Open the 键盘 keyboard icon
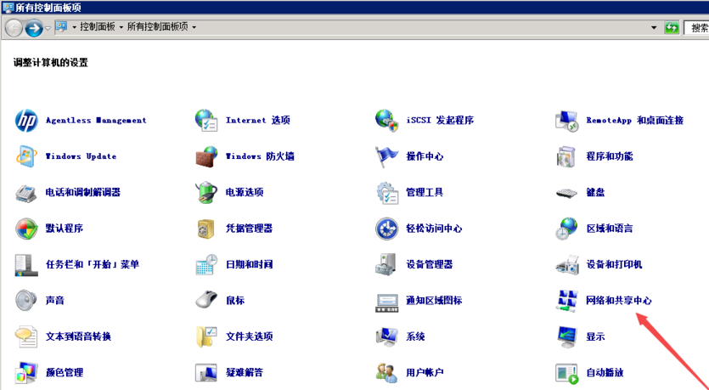 tap(567, 194)
